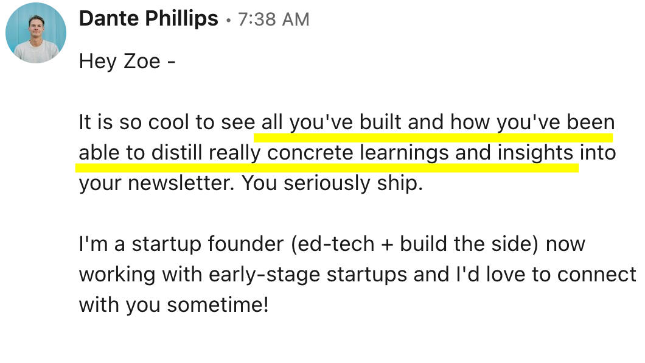Click the word "into" after insights
Screen dimensions: 645x363
598,153
